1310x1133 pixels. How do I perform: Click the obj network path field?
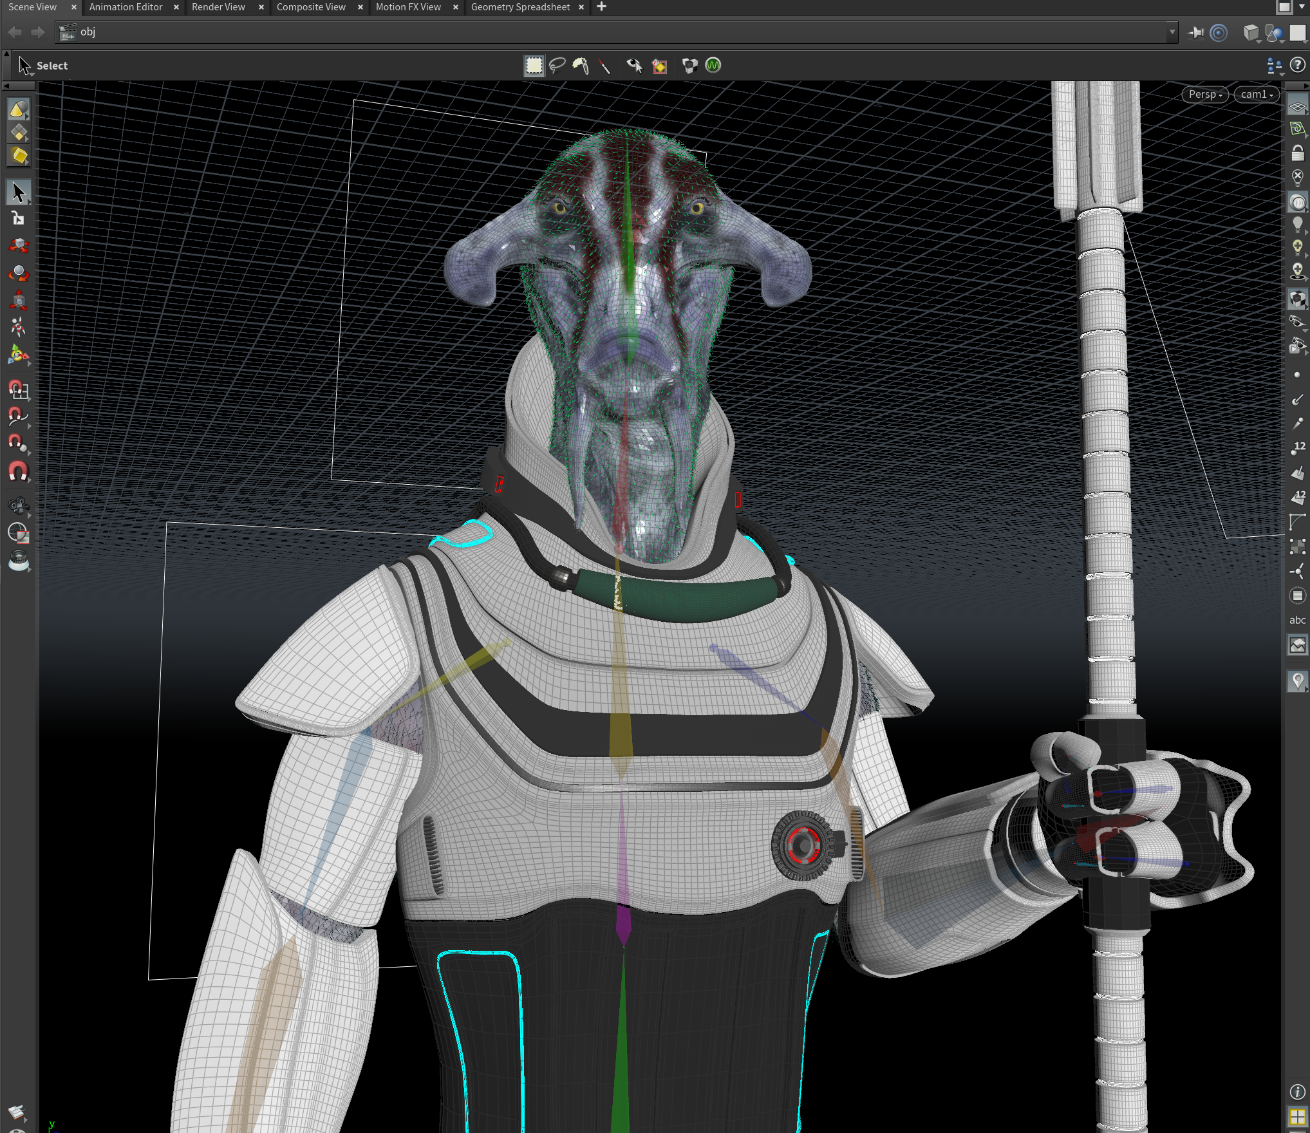(612, 32)
